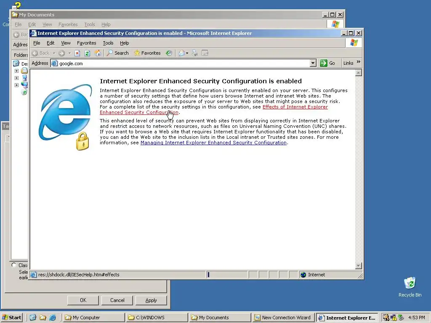Image resolution: width=431 pixels, height=323 pixels.
Task: Open the Tools menu in Internet Explorer
Action: [x=108, y=43]
